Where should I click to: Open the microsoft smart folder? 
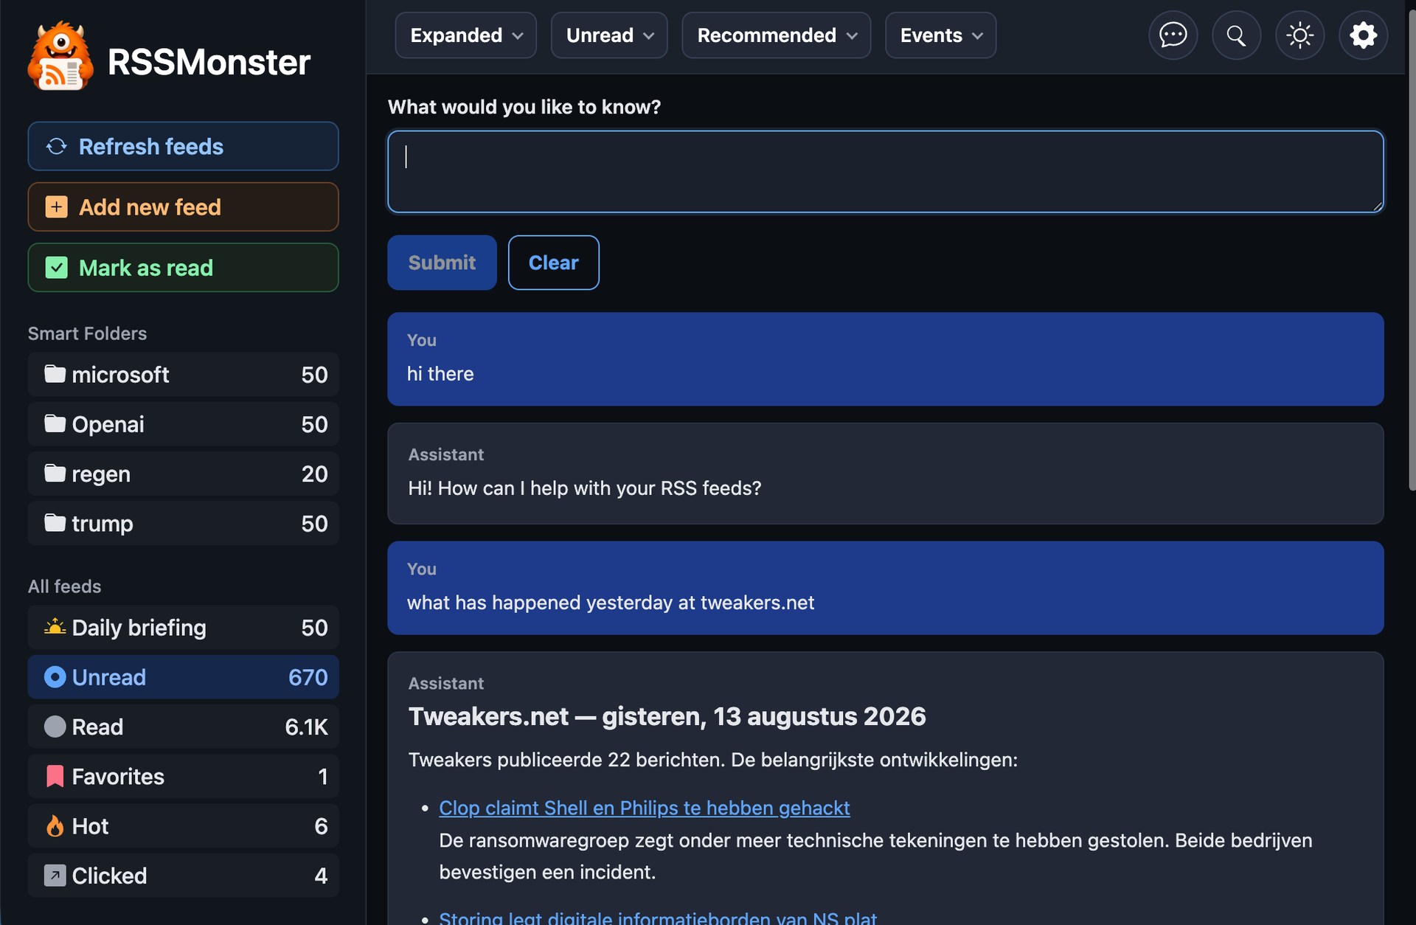(183, 374)
